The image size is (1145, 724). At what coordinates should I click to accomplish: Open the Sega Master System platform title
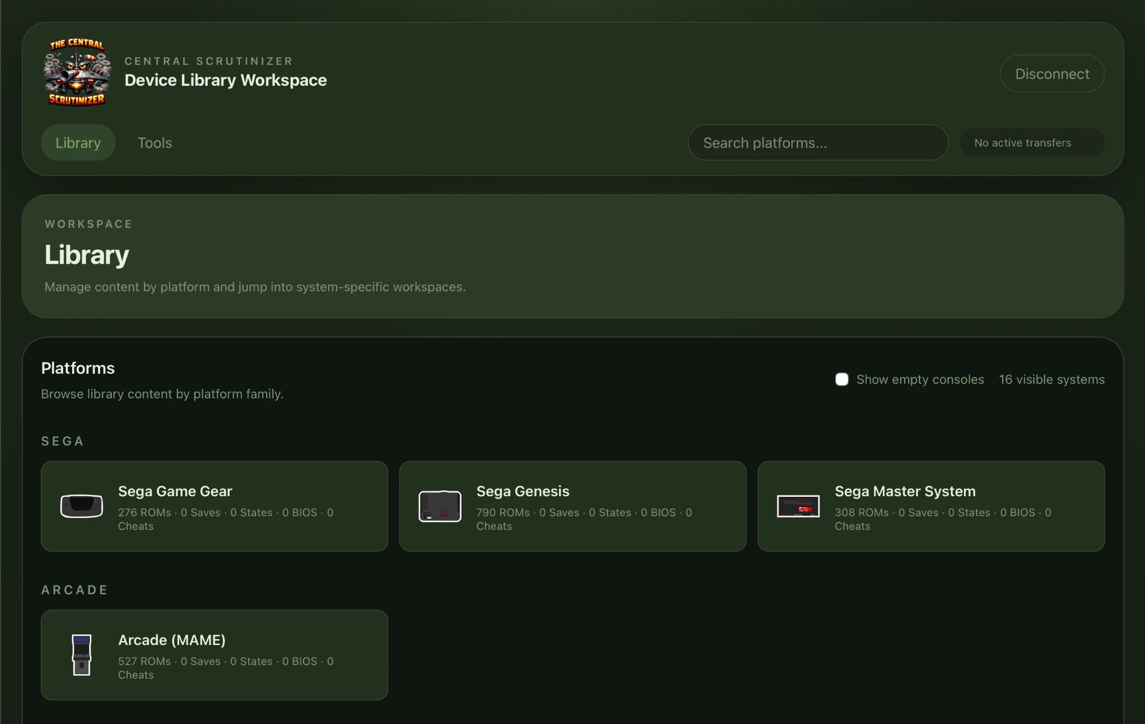(x=905, y=491)
